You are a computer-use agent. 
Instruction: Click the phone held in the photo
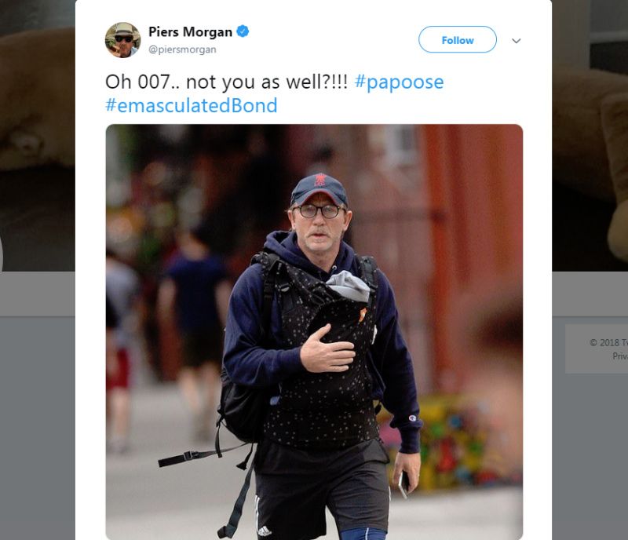[x=403, y=484]
